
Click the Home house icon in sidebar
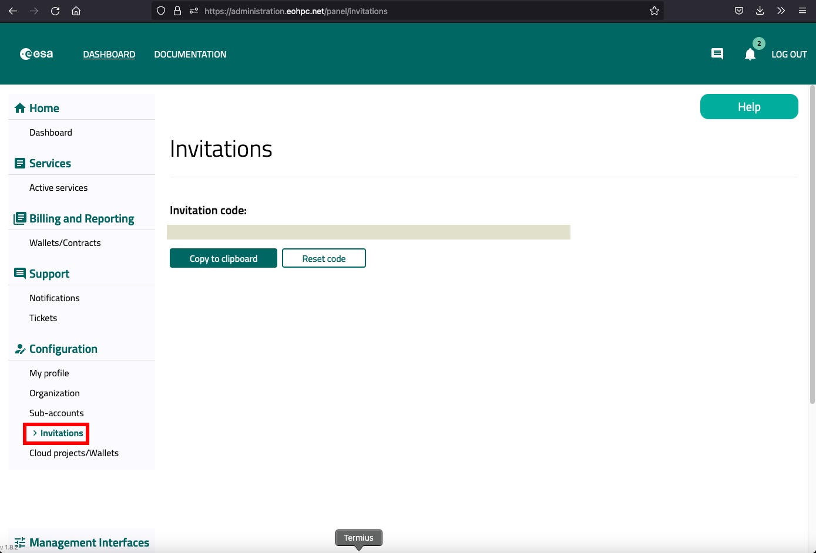[x=20, y=108]
